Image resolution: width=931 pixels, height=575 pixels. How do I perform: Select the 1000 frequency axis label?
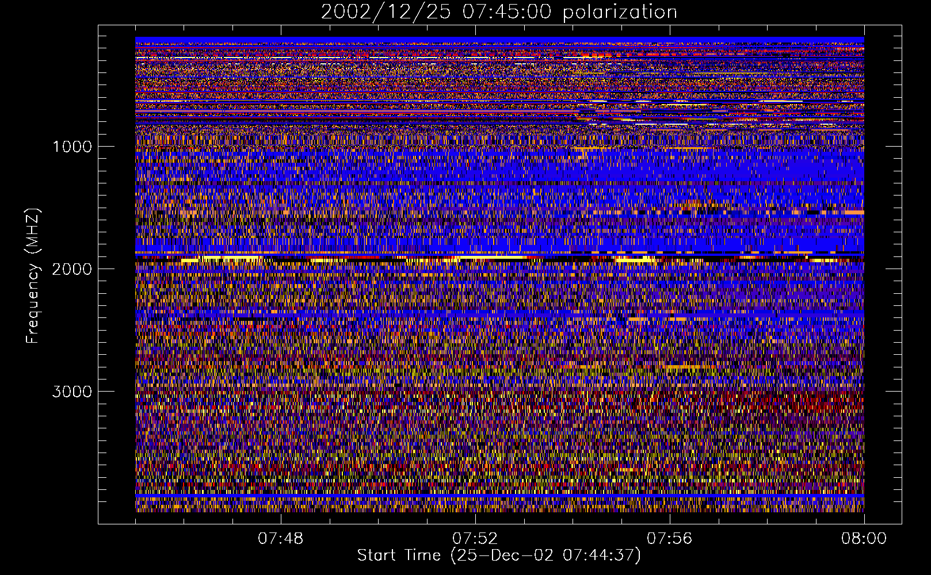[x=72, y=147]
